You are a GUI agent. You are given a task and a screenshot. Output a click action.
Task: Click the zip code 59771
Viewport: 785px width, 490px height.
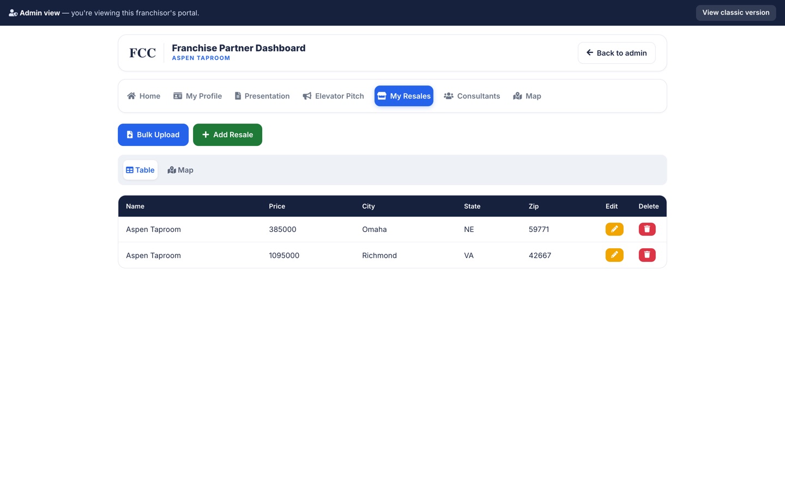pos(539,229)
